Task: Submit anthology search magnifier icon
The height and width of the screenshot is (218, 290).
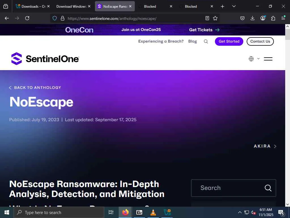Action: click(x=268, y=188)
